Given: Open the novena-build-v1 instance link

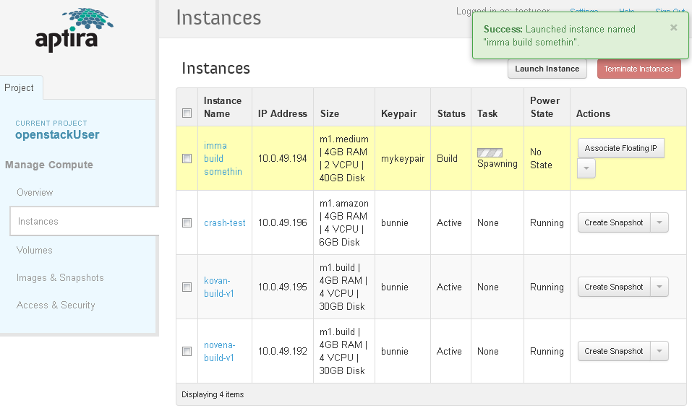Looking at the screenshot, I should coord(219,351).
